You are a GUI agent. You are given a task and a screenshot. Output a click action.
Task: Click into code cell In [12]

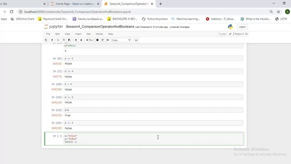point(153,97)
